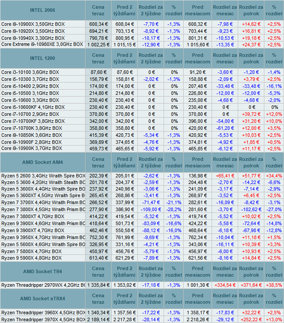284x323 pixels.
Task: Select Ryzen 7 5800X 4,7GHz BOX name
Action: [x=31, y=252]
